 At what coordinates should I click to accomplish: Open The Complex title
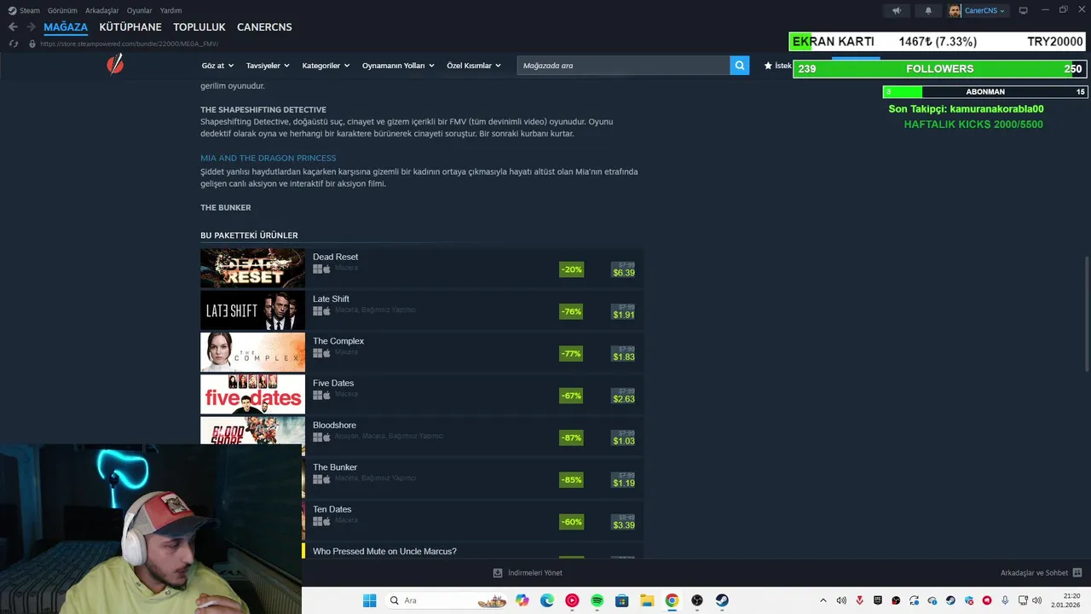tap(338, 340)
